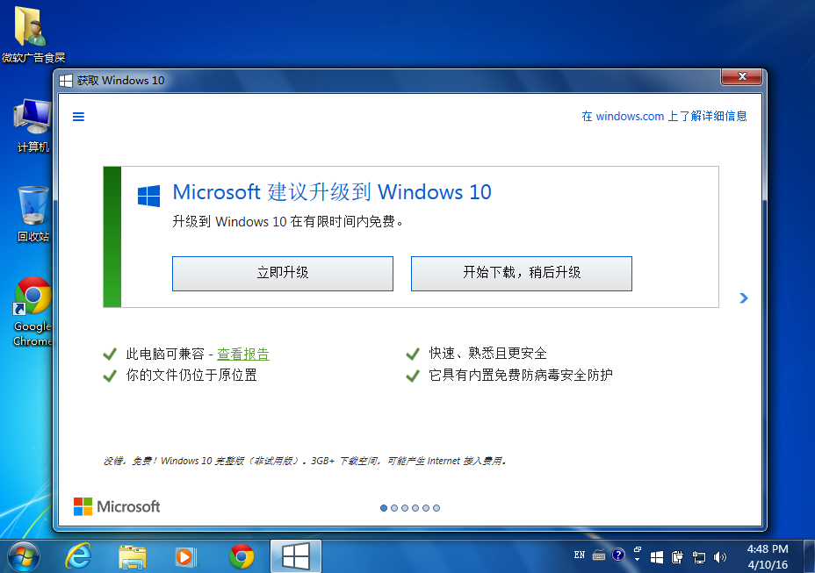The height and width of the screenshot is (573, 815).
Task: Open Windows Media Player from the taskbar
Action: coord(185,557)
